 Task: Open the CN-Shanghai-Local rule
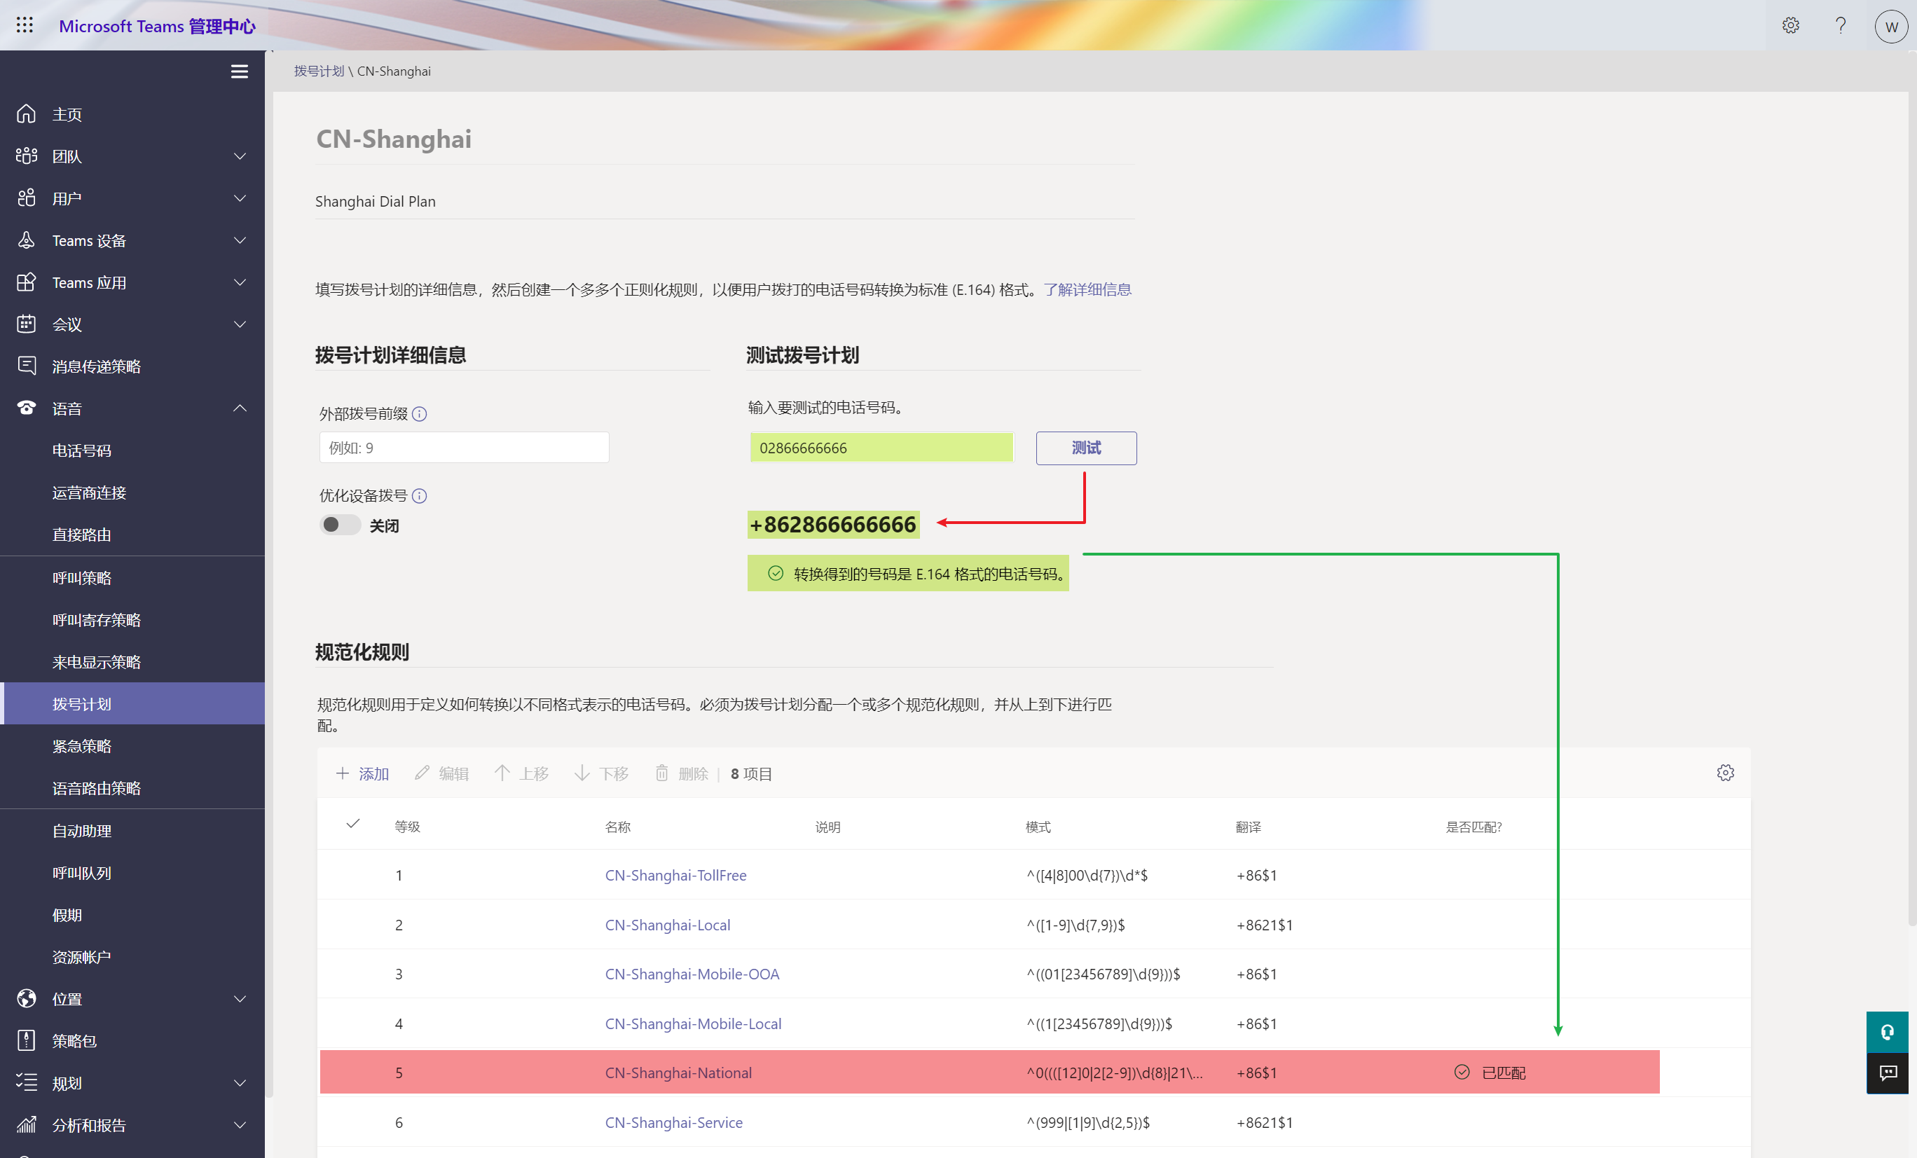pos(668,925)
